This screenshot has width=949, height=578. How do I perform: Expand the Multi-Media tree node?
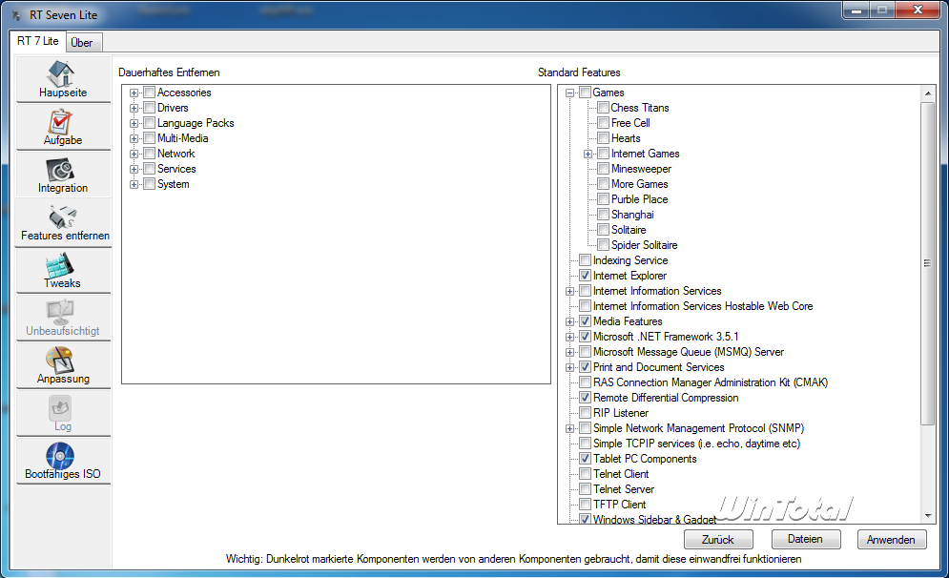134,138
